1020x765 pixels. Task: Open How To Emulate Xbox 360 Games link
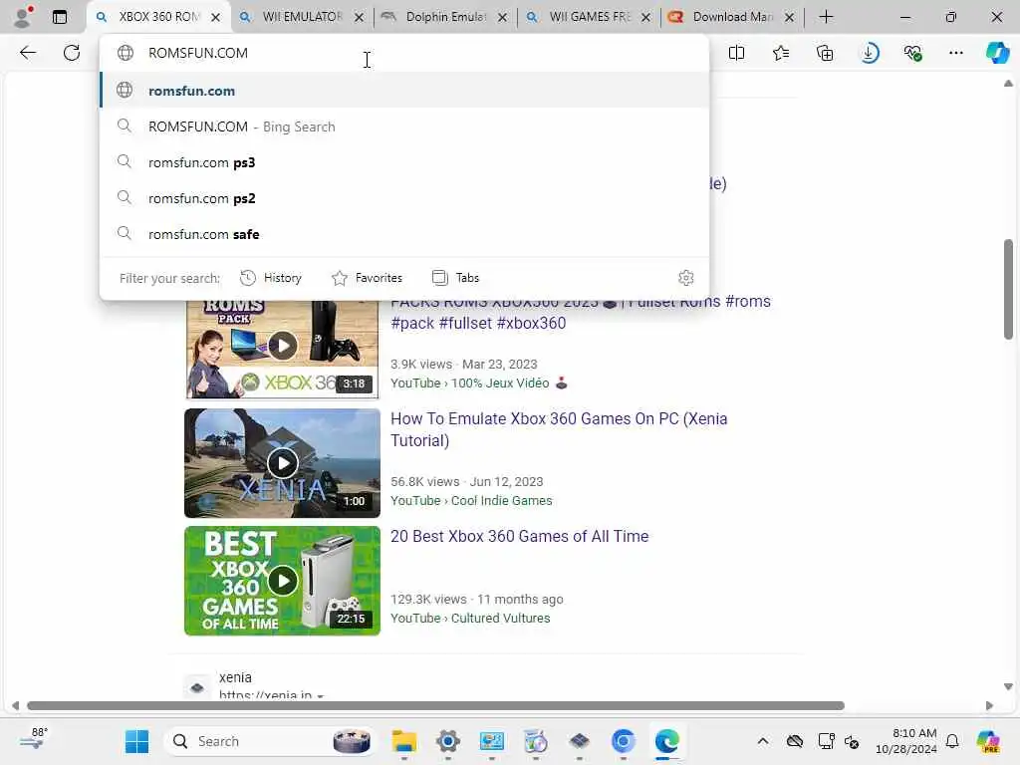pyautogui.click(x=559, y=429)
